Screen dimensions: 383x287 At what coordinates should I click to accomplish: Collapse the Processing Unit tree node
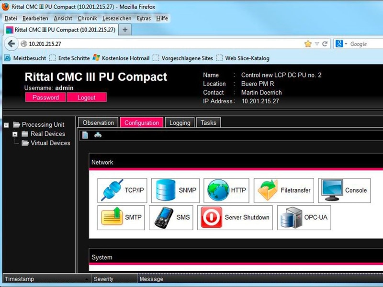(6, 125)
